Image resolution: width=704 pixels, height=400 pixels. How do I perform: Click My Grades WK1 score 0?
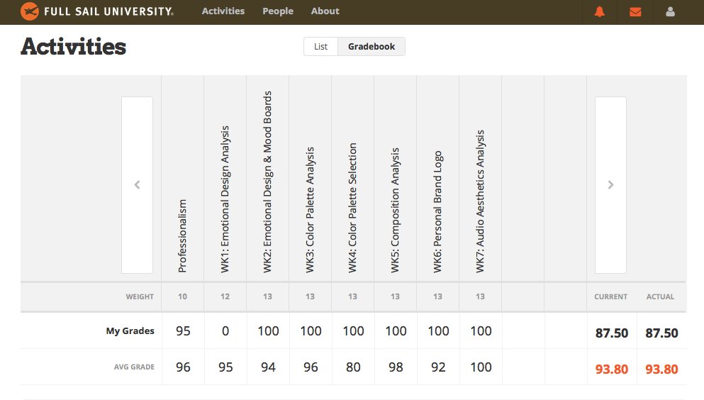coord(225,331)
